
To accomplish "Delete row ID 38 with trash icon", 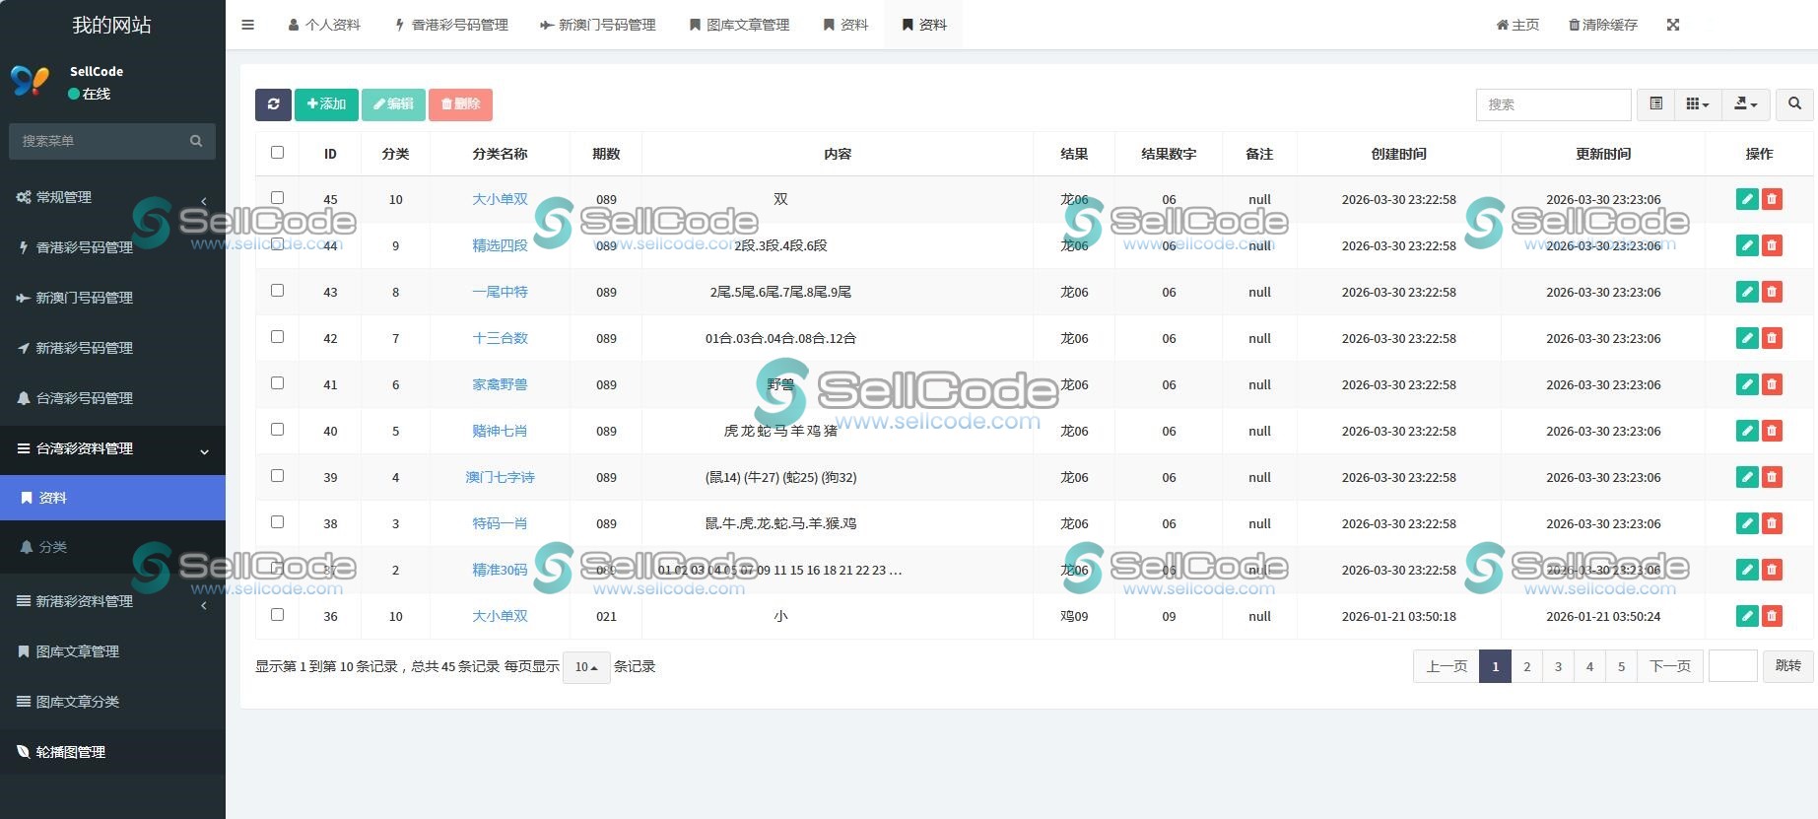I will [x=1772, y=523].
